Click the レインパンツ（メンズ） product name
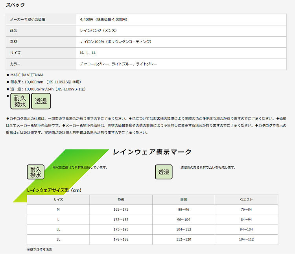 [98, 30]
